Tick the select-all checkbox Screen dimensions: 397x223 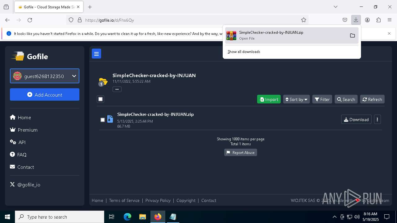100,99
